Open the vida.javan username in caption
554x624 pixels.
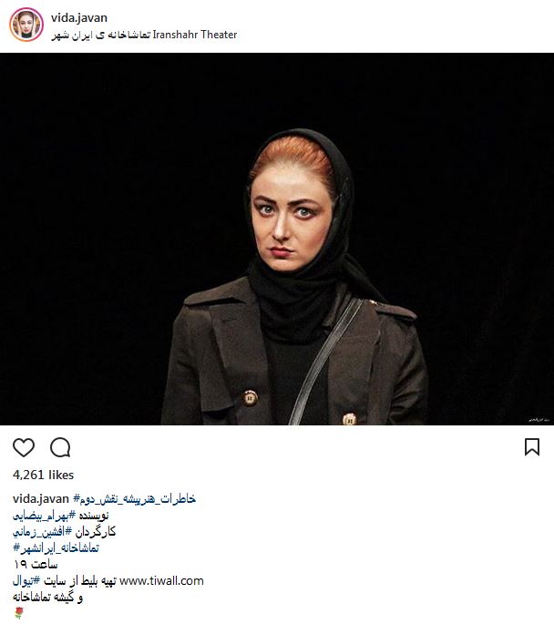(x=41, y=498)
